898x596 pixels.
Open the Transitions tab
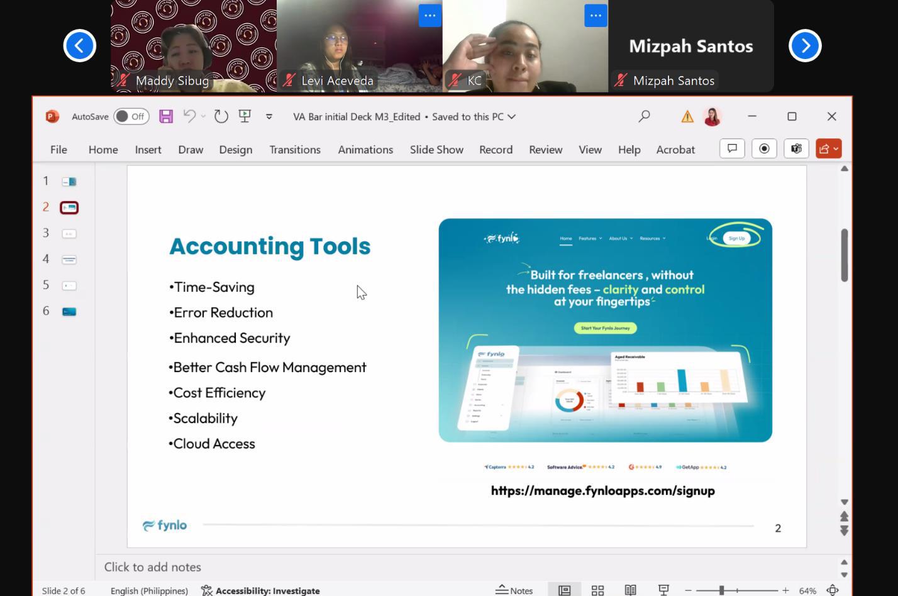(x=295, y=150)
